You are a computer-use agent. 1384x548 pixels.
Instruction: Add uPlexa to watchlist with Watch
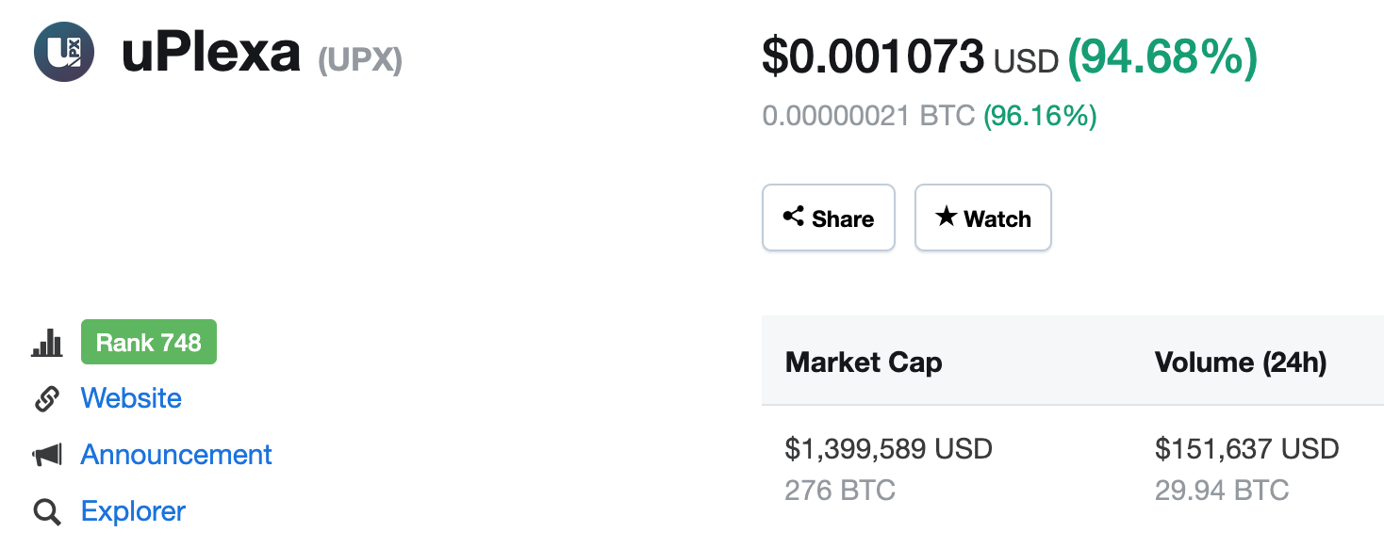point(983,218)
